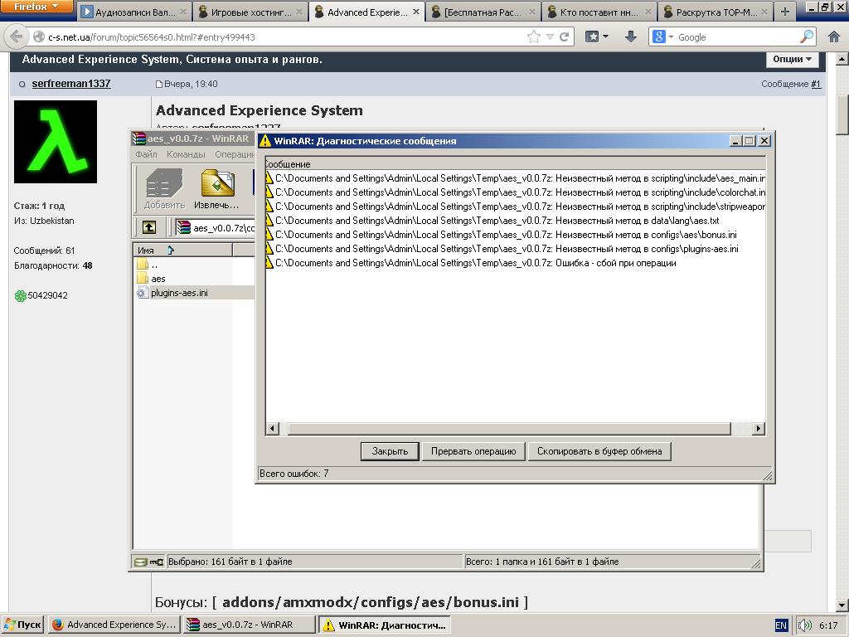849x637 pixels.
Task: Click the search magnifier icon
Action: [806, 36]
